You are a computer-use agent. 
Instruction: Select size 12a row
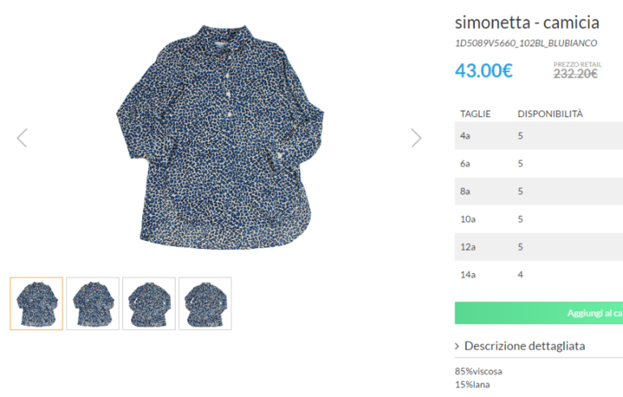539,247
